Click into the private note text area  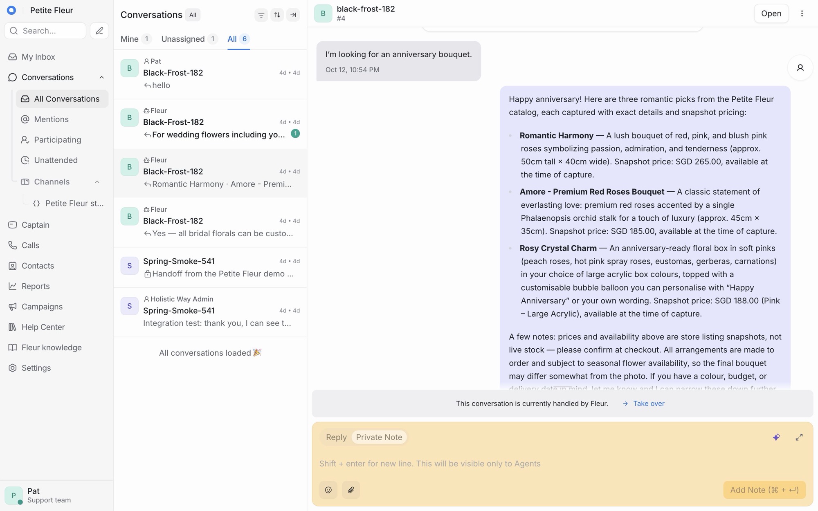[x=562, y=464]
